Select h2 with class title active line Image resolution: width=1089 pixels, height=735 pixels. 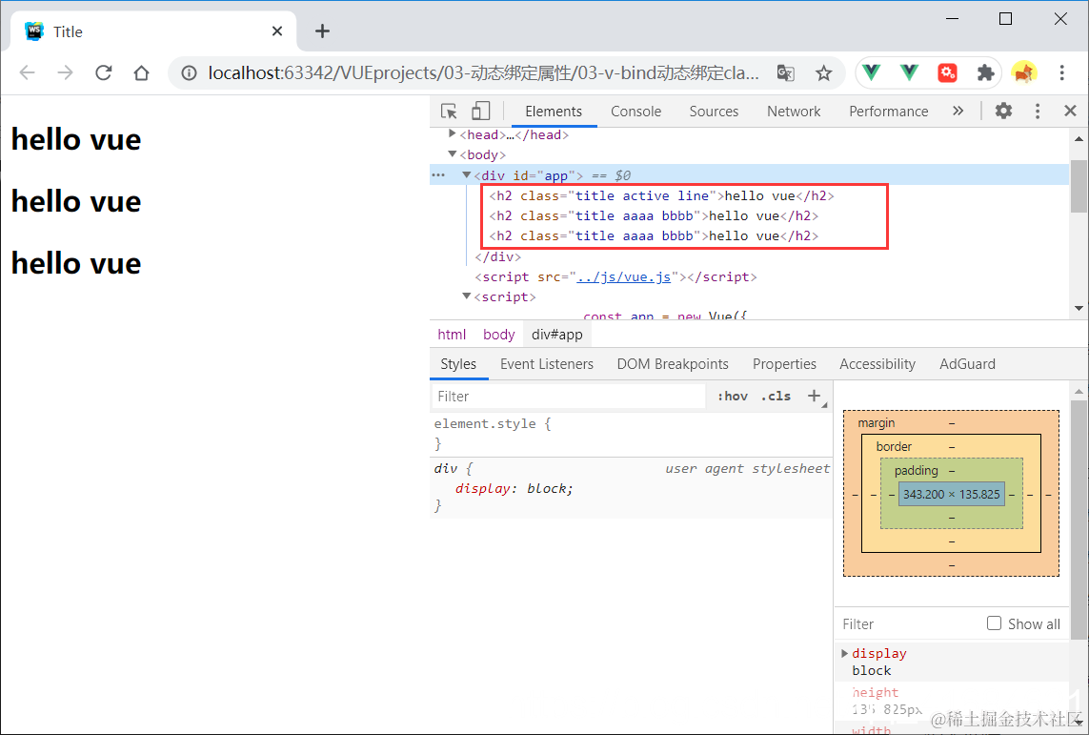point(661,196)
